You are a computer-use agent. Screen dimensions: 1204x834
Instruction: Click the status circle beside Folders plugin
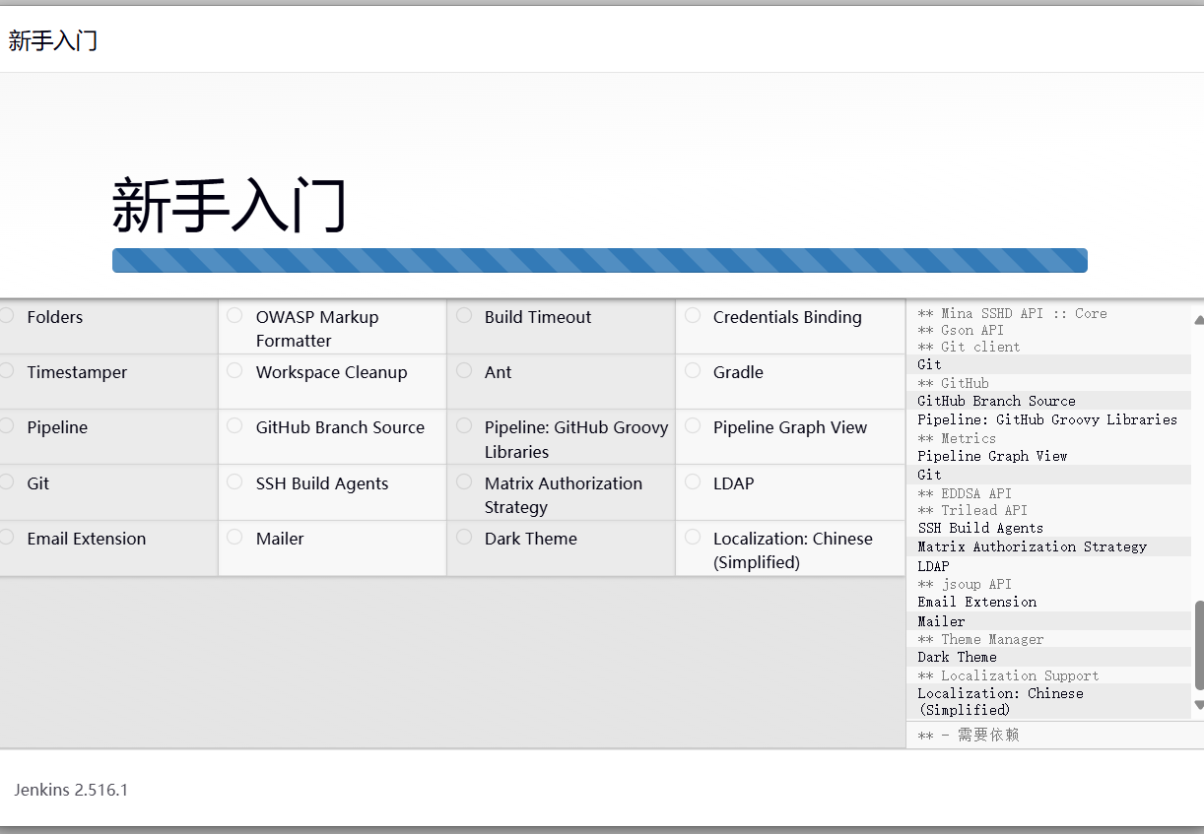pos(7,315)
